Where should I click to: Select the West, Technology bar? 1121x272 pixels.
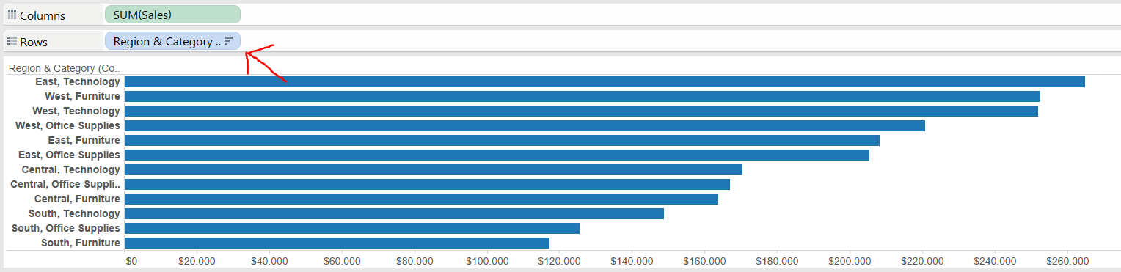click(581, 111)
